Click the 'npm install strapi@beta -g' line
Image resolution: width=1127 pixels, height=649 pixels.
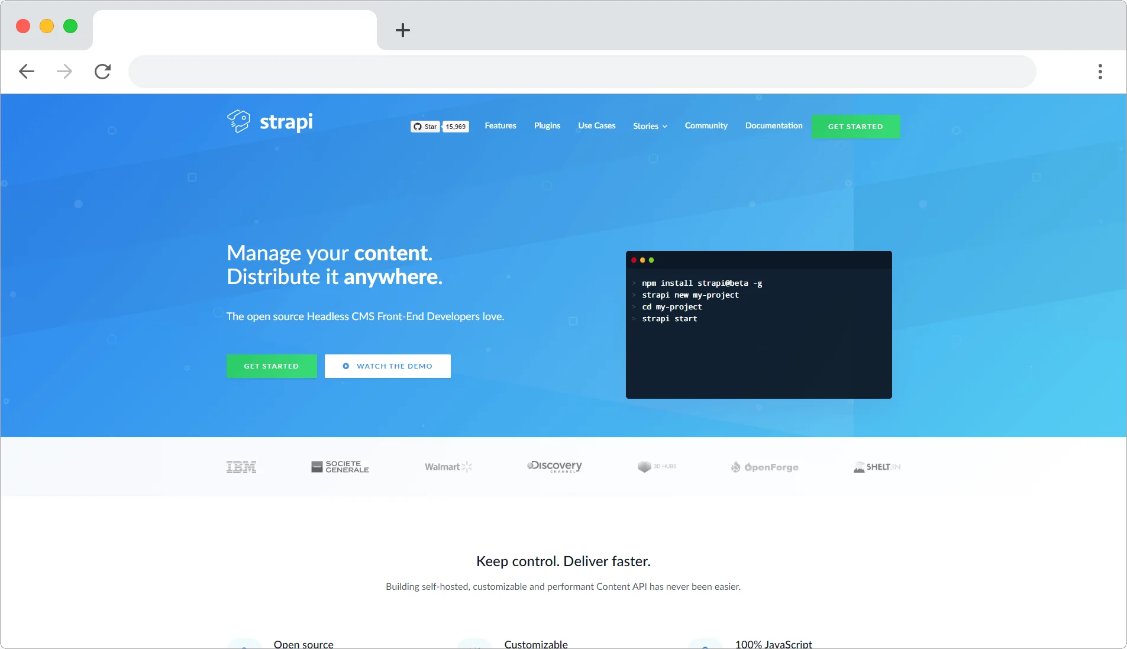coord(702,283)
